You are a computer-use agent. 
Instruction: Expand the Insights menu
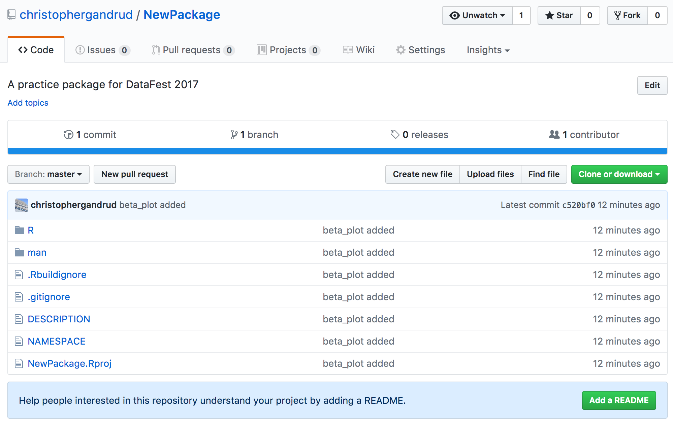pos(488,50)
